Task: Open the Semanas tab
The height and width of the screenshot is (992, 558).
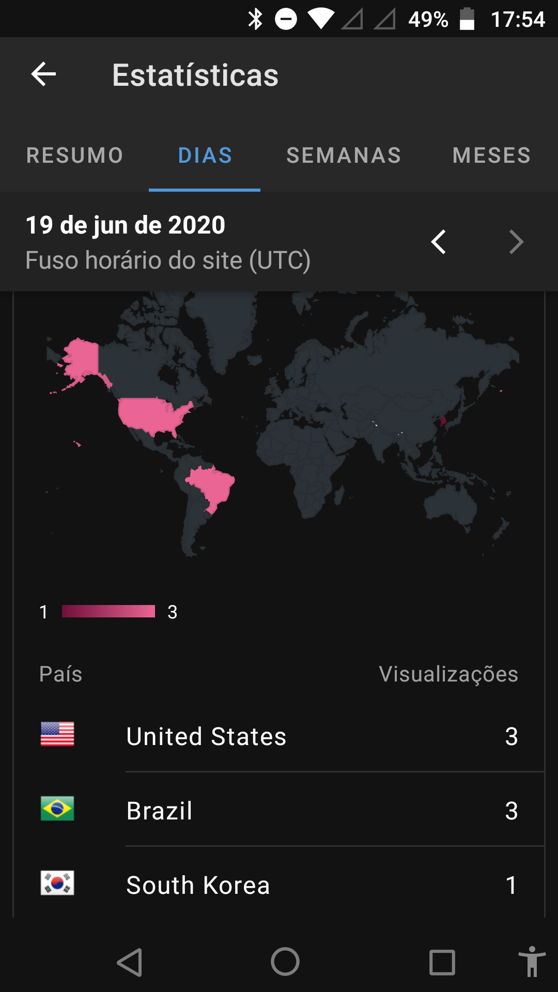Action: (344, 156)
